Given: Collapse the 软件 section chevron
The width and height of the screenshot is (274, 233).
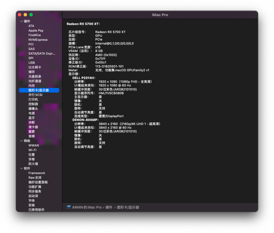Looking at the screenshot, I should point(21,168).
